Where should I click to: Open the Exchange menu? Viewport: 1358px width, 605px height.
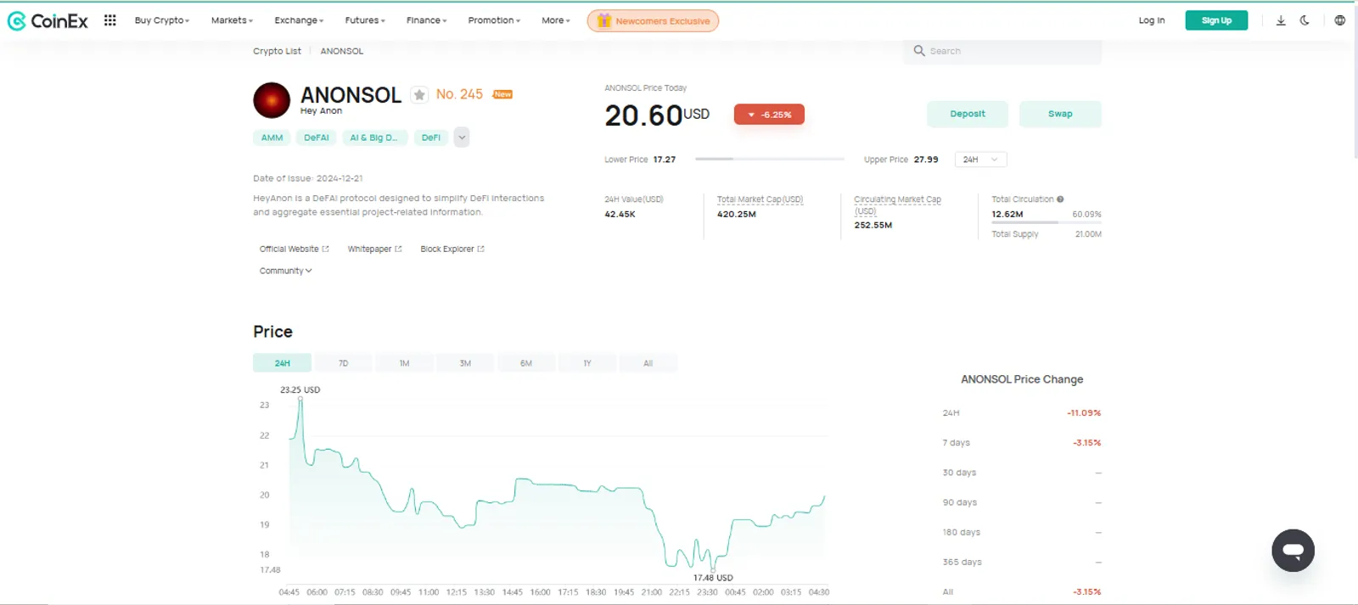(x=299, y=20)
